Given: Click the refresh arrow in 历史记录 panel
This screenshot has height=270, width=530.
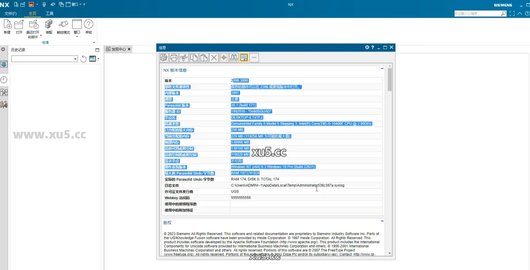Looking at the screenshot, I should [x=83, y=59].
